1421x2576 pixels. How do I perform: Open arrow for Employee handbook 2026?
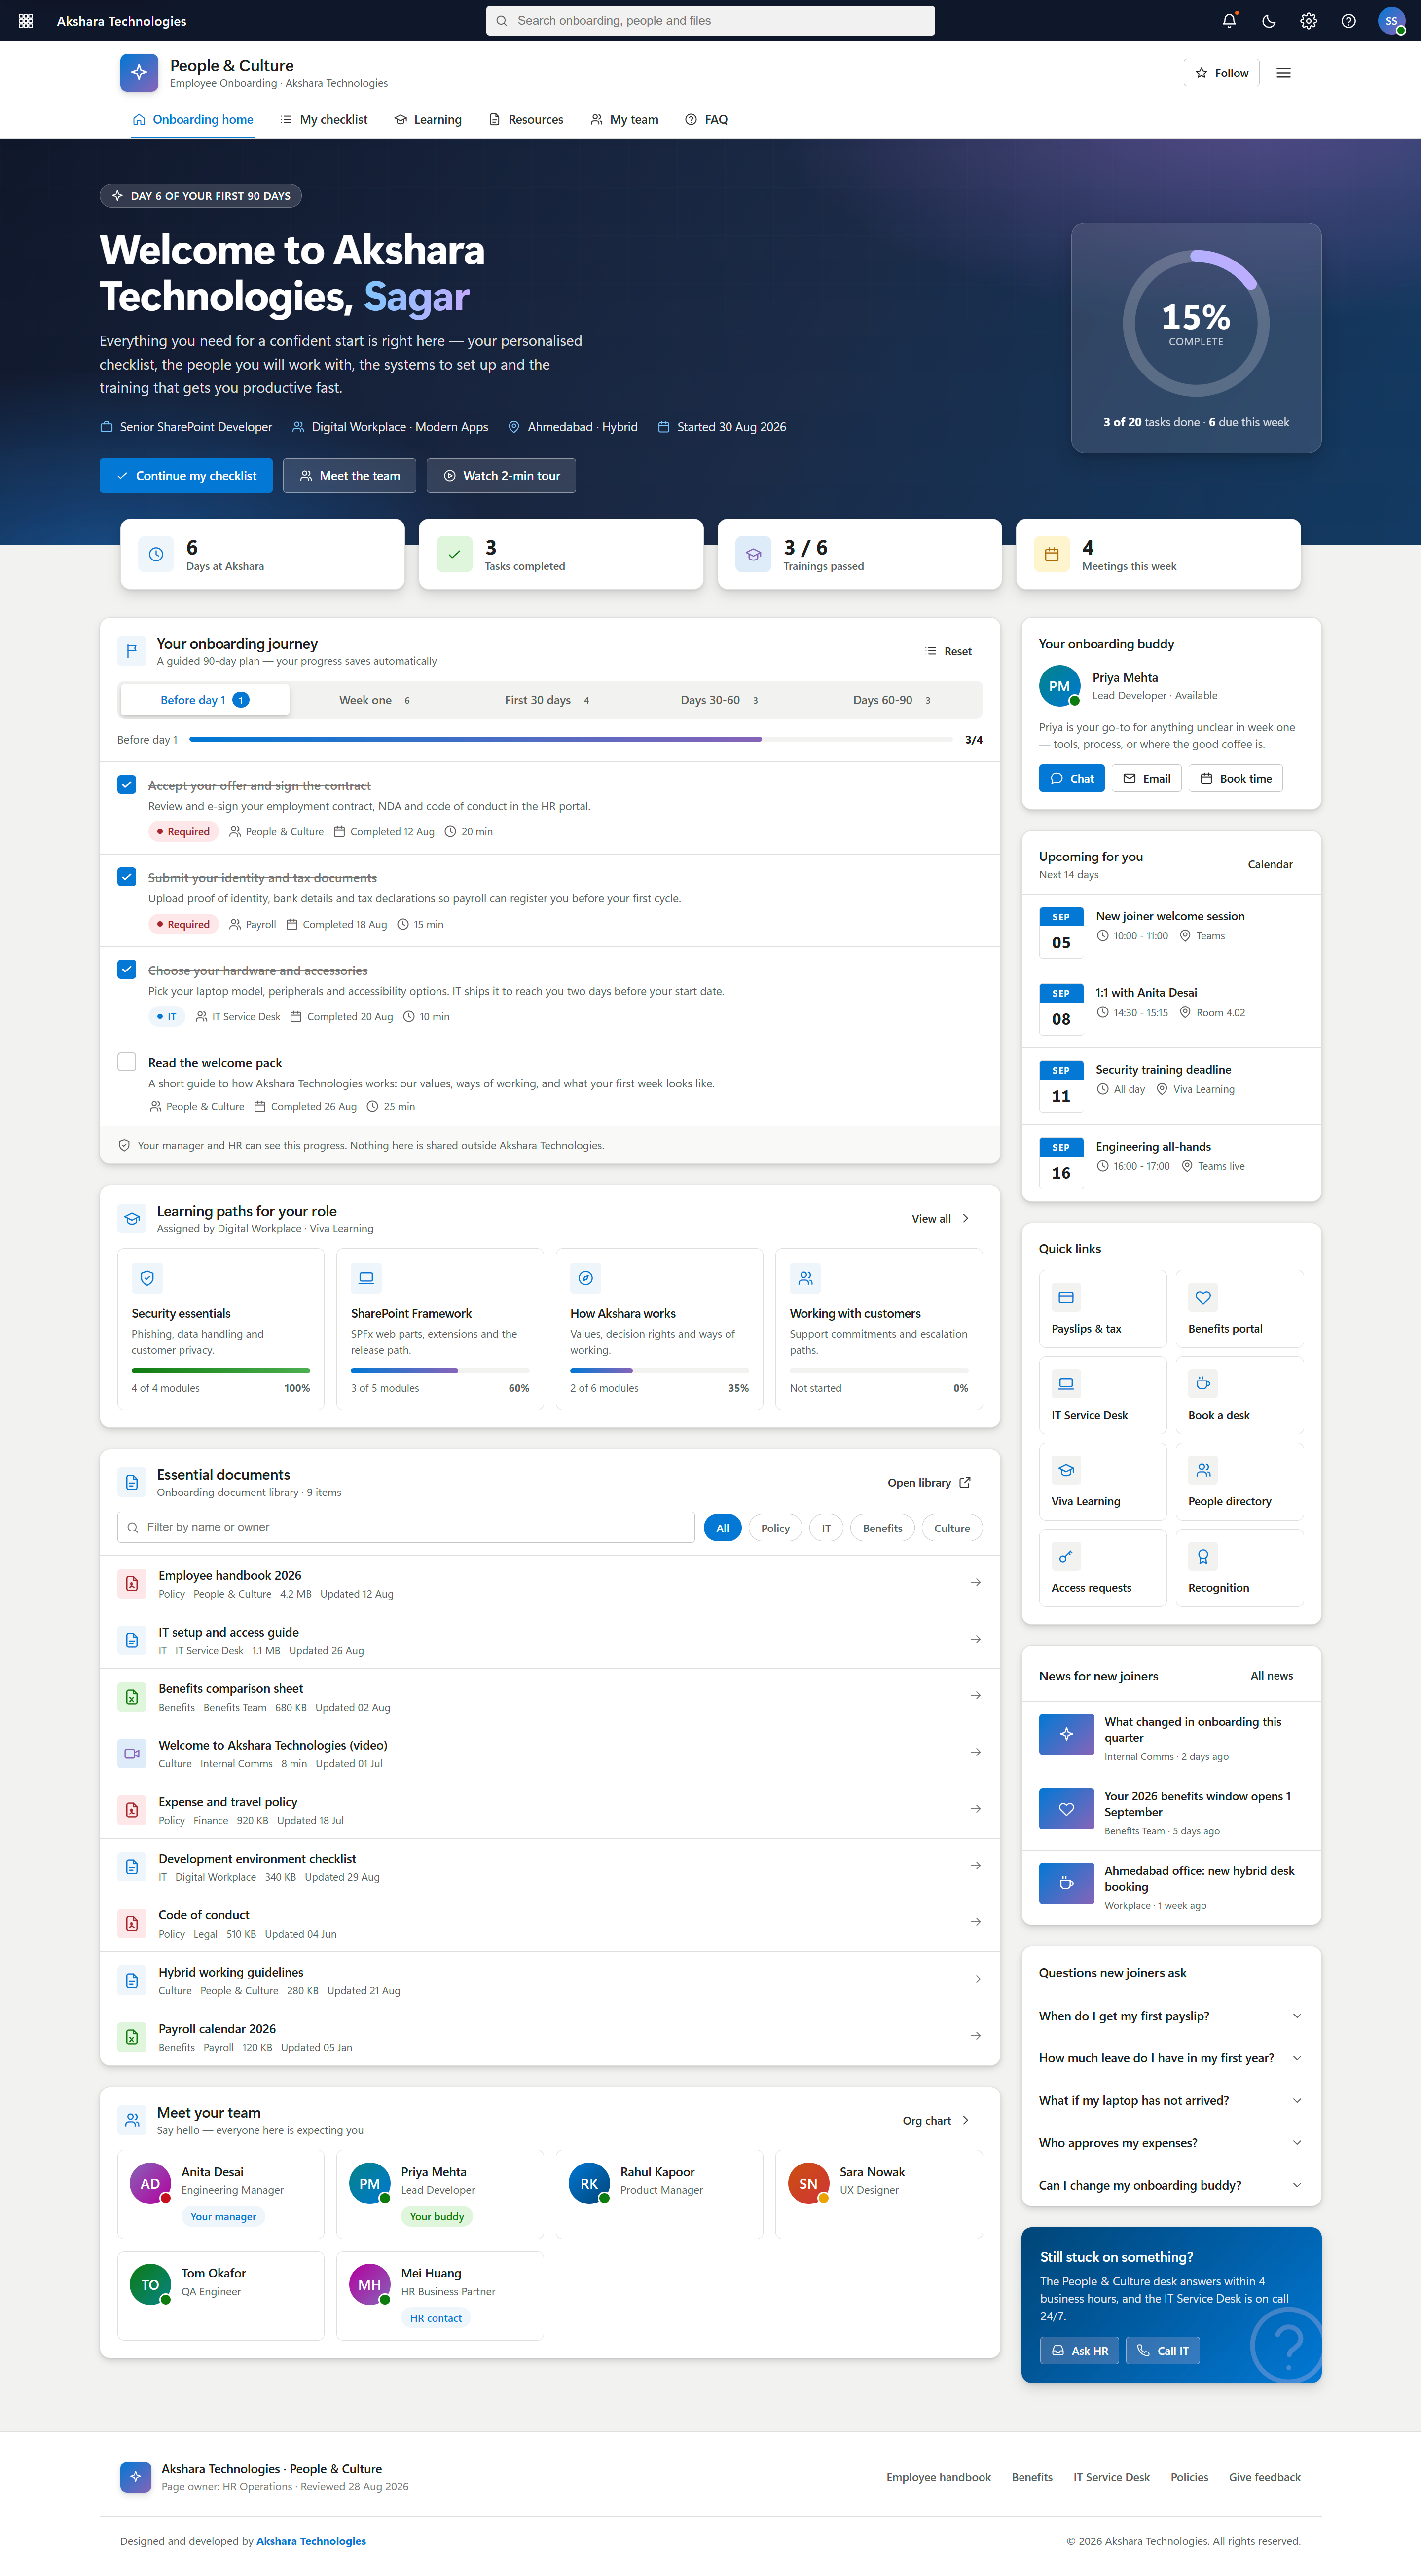975,1583
